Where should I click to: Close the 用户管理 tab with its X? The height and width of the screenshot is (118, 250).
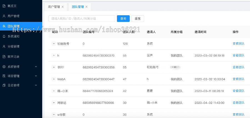[x=63, y=7]
